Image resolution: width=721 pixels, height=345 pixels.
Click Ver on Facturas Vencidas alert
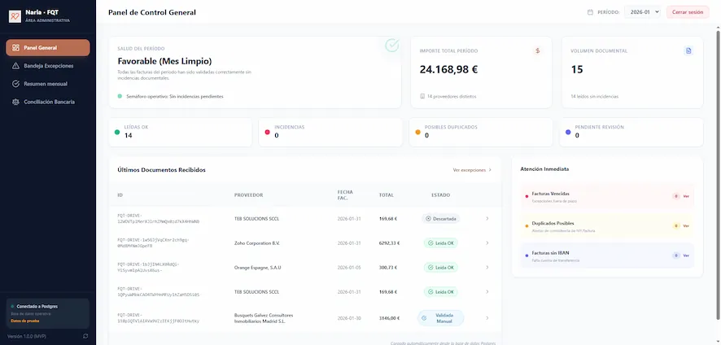coord(686,196)
